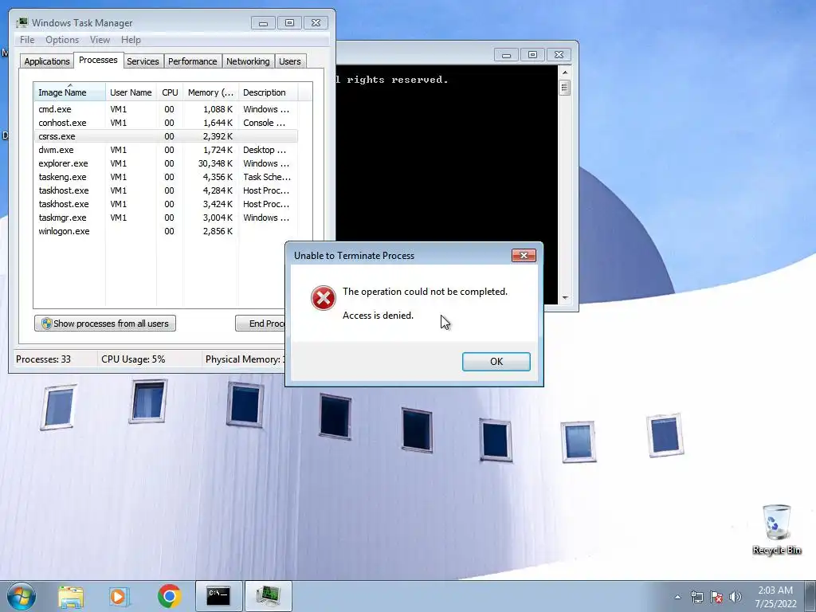The height and width of the screenshot is (612, 816).
Task: Select the winlogon.exe process row
Action: [166, 231]
